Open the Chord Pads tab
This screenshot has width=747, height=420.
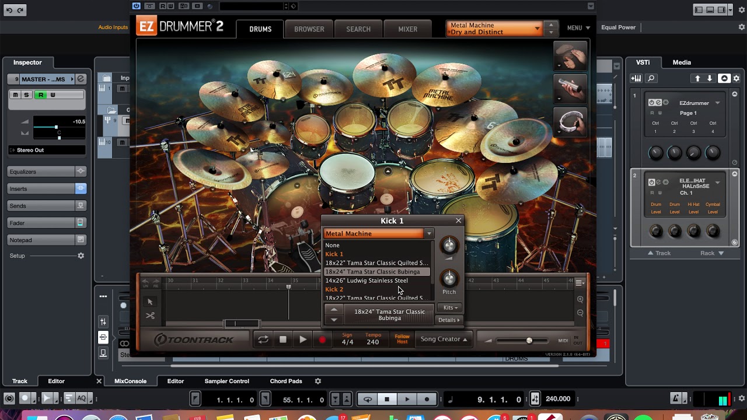pyautogui.click(x=286, y=381)
